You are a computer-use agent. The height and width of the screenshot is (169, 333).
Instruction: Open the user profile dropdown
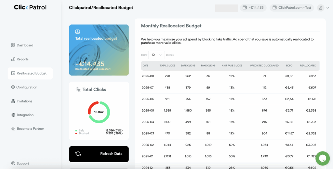tap(323, 8)
